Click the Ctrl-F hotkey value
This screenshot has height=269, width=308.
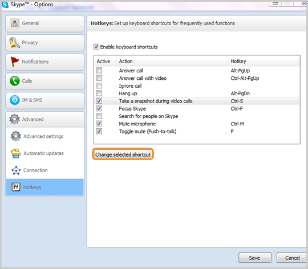point(237,109)
